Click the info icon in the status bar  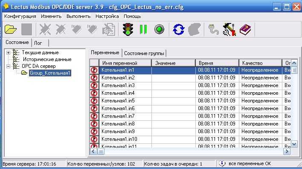tap(222, 163)
